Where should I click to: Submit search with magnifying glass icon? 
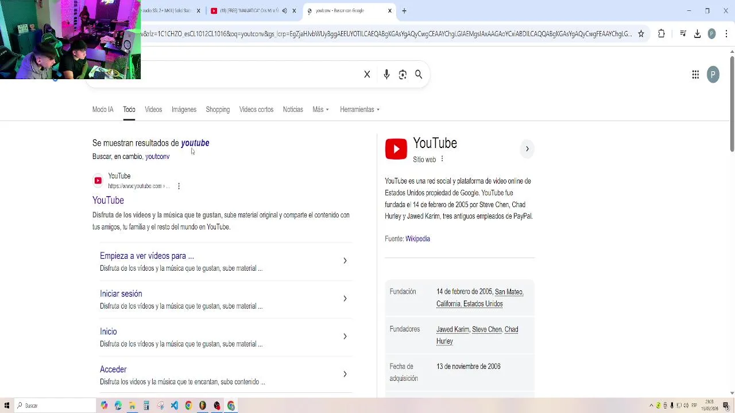pos(419,75)
